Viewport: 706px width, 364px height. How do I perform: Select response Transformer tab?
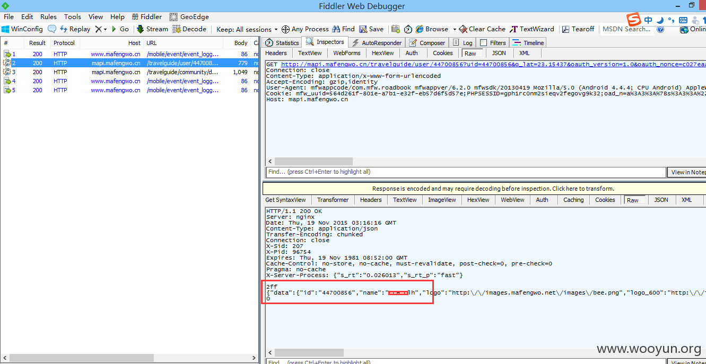pos(333,200)
